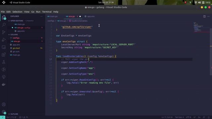
Task: Open the Search view in activity bar
Action: coord(4,25)
